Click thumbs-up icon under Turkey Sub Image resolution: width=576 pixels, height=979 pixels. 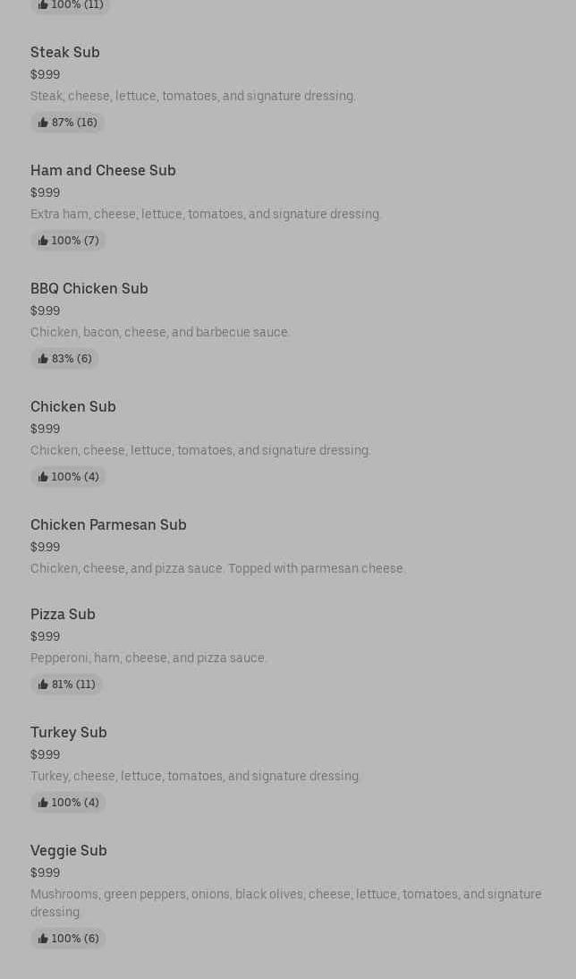click(43, 803)
